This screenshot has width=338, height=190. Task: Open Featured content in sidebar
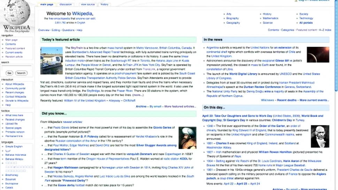15,48
